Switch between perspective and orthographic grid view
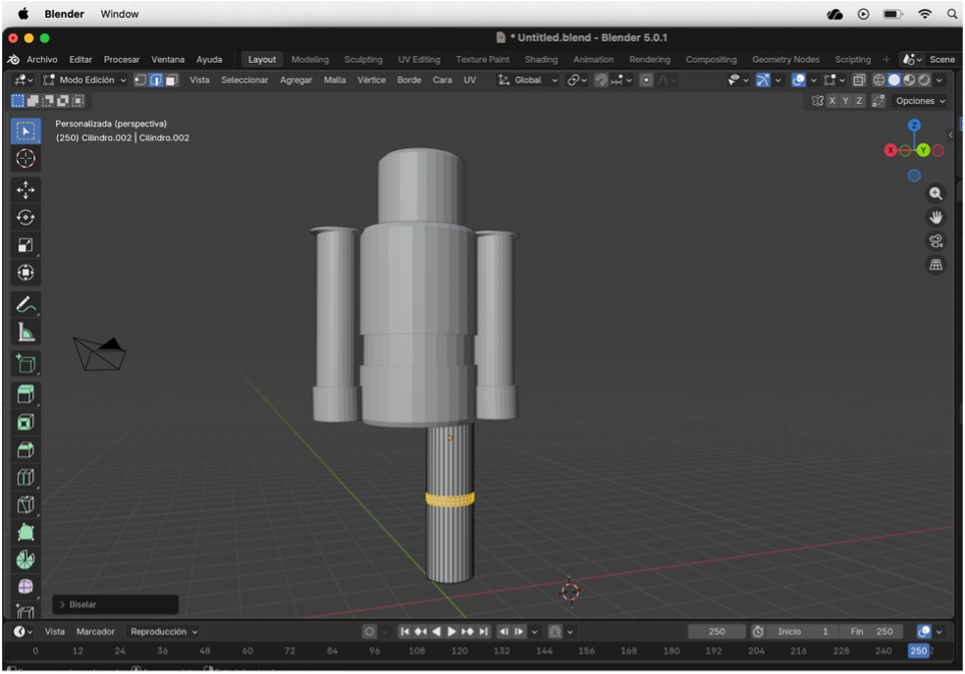 point(936,265)
